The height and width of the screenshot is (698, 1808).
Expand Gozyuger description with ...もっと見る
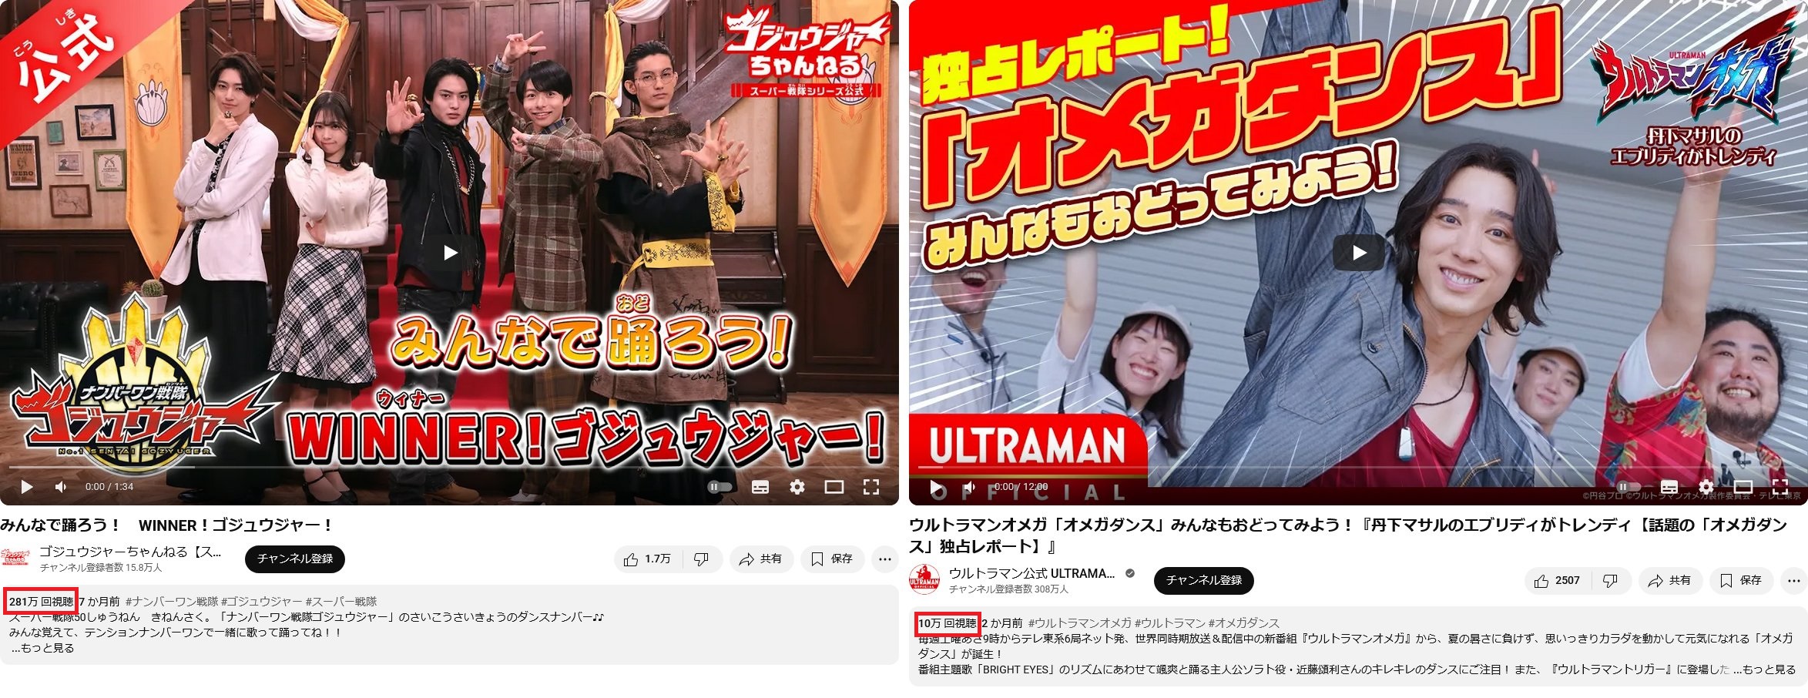(x=42, y=649)
